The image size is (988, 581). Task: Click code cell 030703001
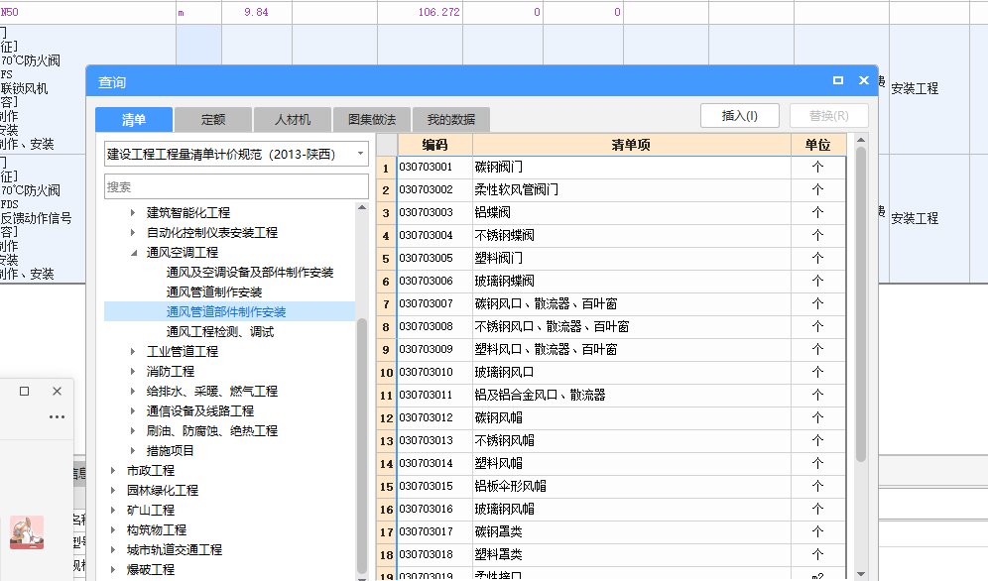point(434,168)
